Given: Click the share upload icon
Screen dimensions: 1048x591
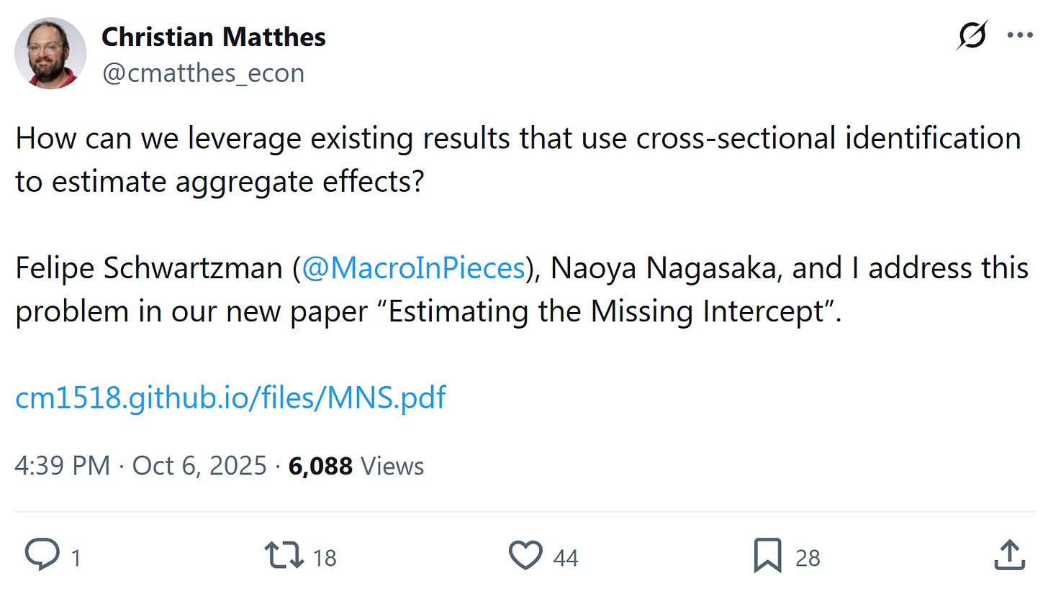Looking at the screenshot, I should [1009, 556].
